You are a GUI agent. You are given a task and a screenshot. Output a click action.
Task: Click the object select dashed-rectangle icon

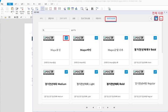[82, 9]
